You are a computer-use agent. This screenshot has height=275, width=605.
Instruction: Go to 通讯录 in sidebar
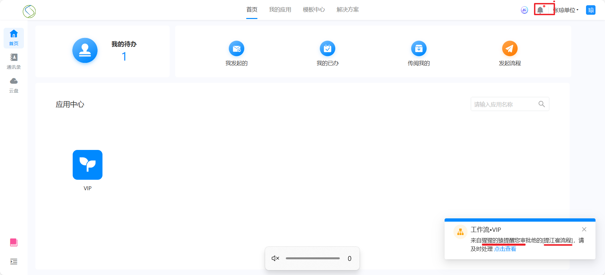point(14,61)
